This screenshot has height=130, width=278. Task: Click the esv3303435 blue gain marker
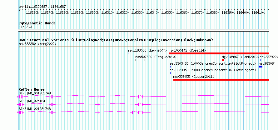coord(170,67)
